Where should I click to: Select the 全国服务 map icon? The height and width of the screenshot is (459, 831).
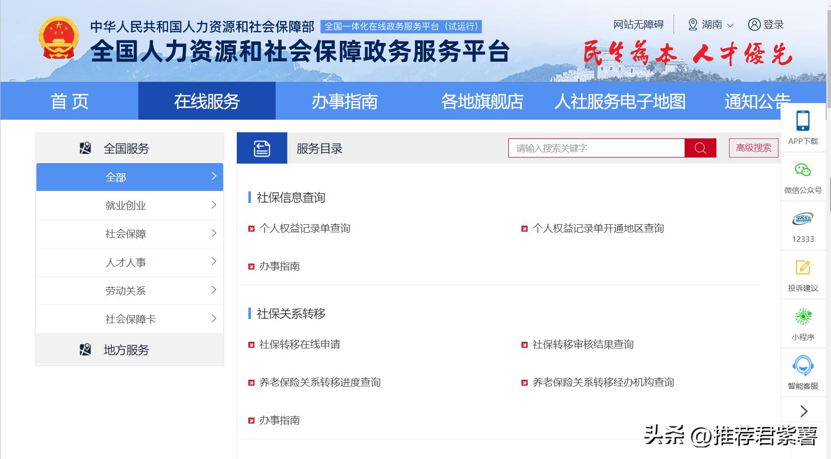[x=85, y=147]
